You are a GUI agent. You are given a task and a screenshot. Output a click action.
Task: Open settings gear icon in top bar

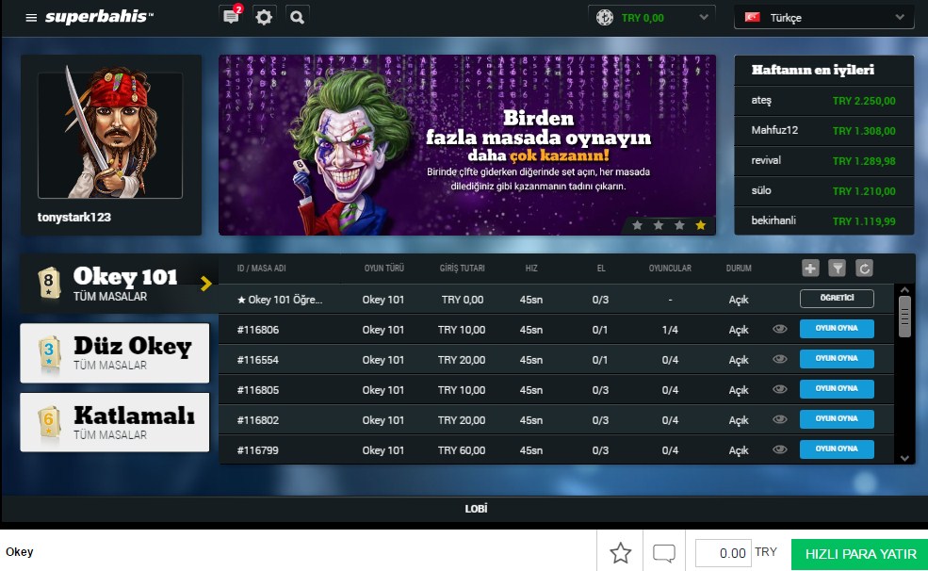pos(264,17)
